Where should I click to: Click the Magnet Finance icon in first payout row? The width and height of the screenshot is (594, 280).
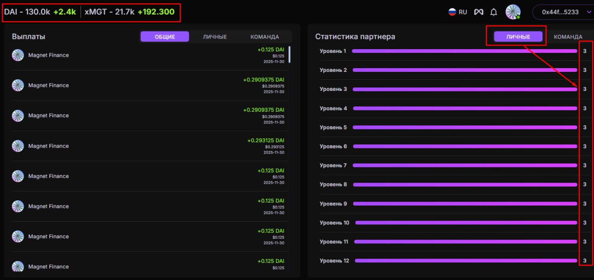[18, 55]
